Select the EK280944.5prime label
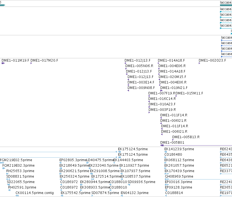232x197 pixels. pos(95,182)
